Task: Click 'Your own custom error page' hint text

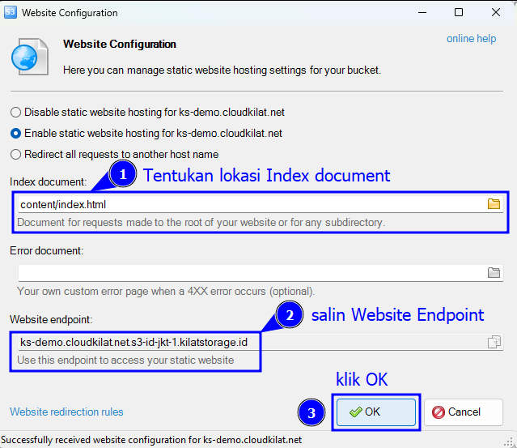Action: point(166,292)
